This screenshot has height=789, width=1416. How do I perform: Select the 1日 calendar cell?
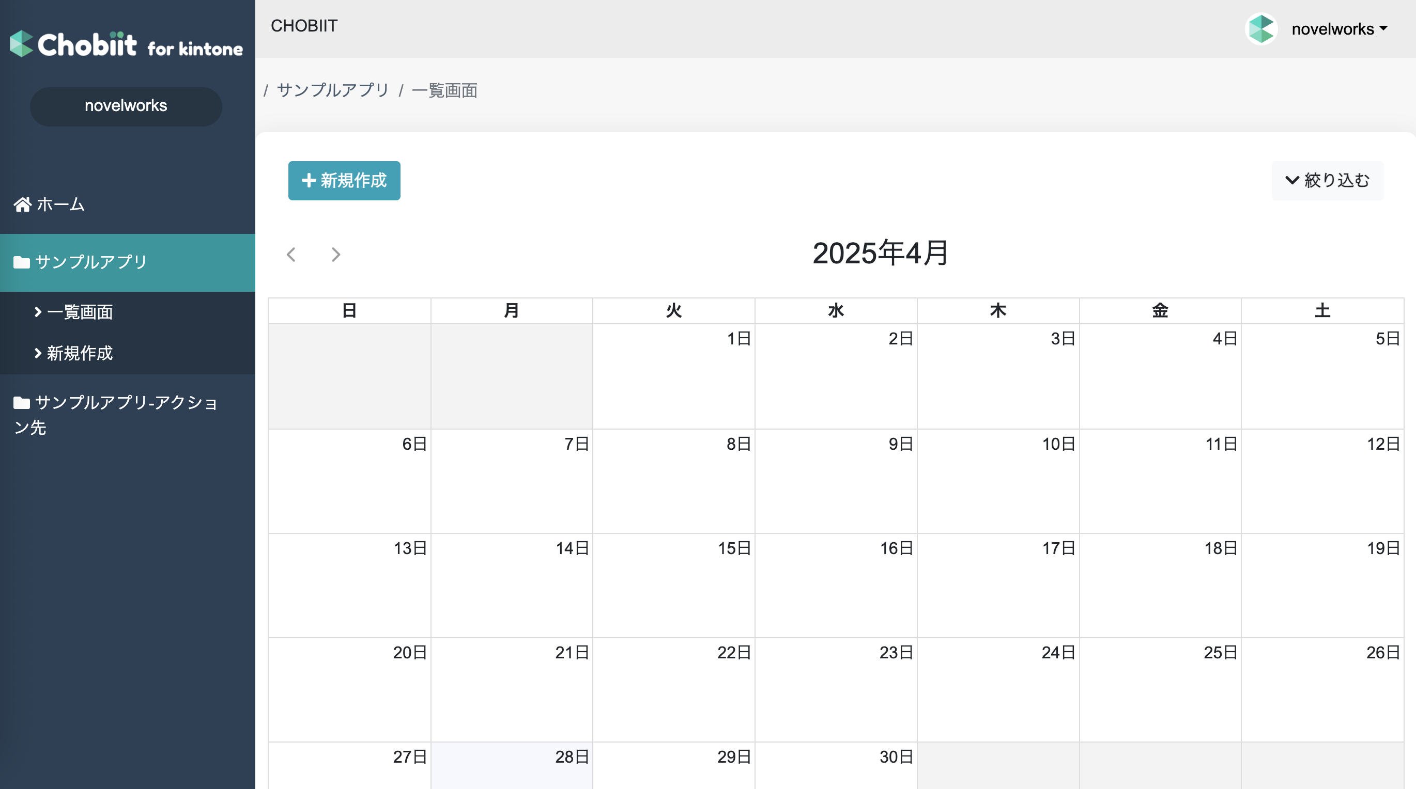pos(674,376)
